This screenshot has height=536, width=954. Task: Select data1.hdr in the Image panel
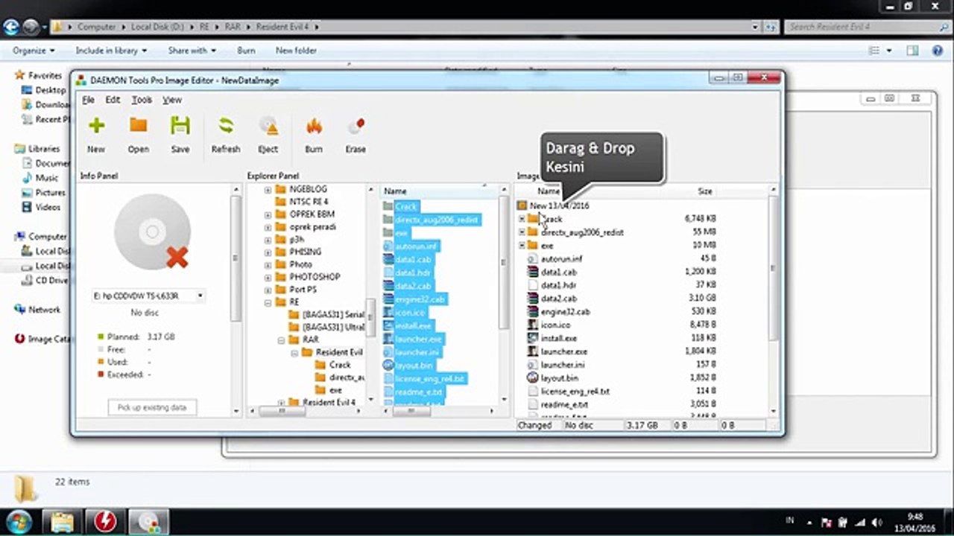click(x=558, y=285)
